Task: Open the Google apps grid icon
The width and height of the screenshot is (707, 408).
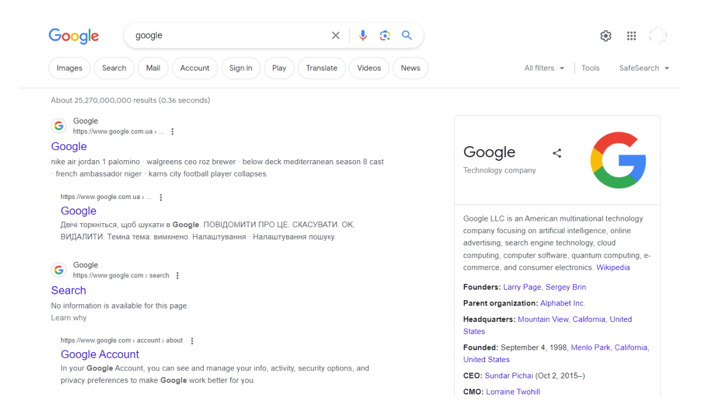Action: click(632, 36)
